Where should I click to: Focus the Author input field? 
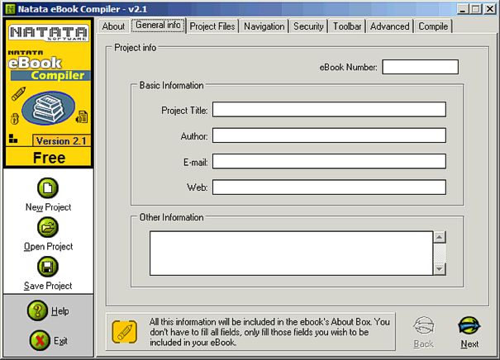pyautogui.click(x=329, y=135)
